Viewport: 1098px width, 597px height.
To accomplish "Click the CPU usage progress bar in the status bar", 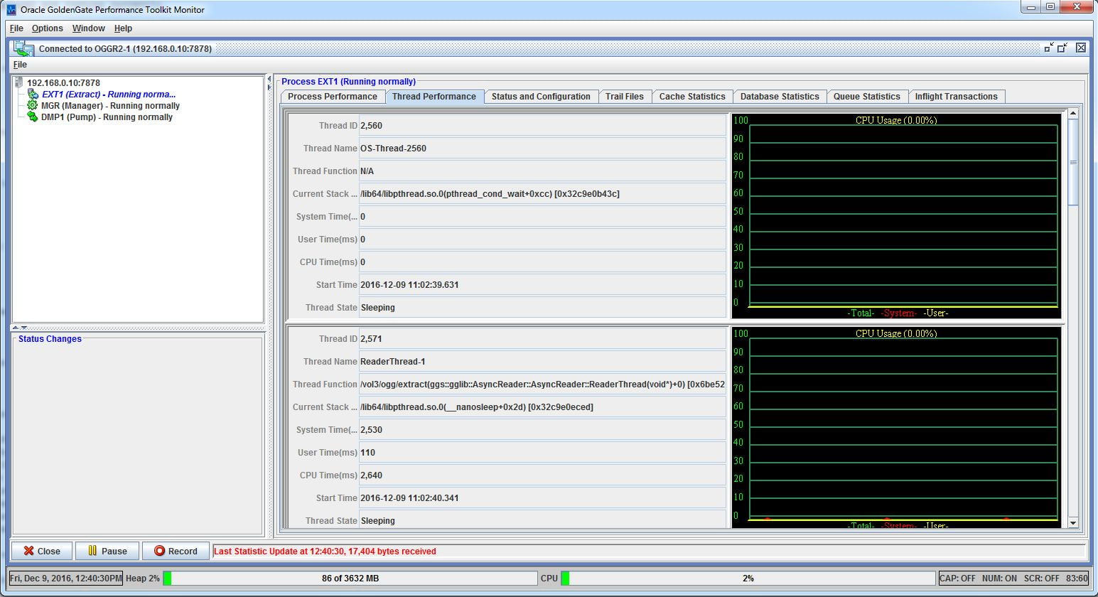I will tap(748, 579).
